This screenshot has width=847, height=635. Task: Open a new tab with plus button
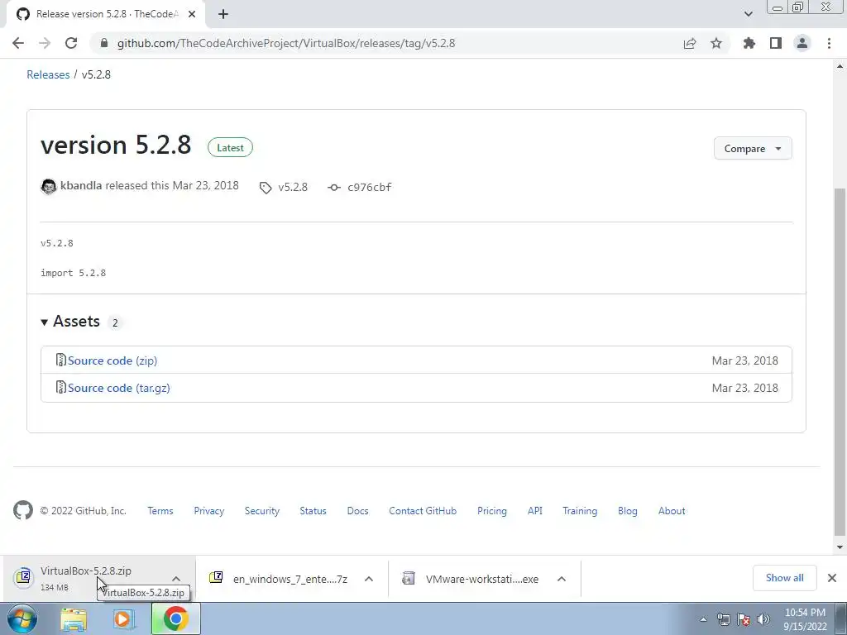point(223,14)
